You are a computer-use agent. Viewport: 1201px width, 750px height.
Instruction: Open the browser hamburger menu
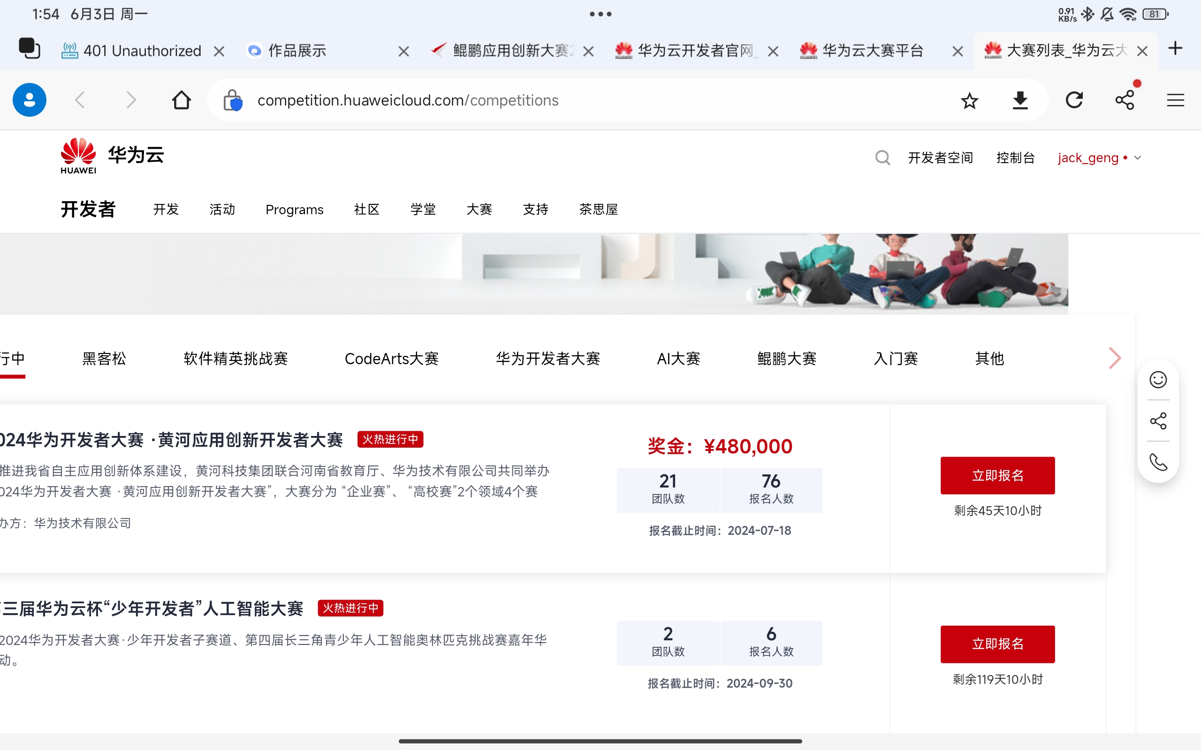pyautogui.click(x=1175, y=100)
